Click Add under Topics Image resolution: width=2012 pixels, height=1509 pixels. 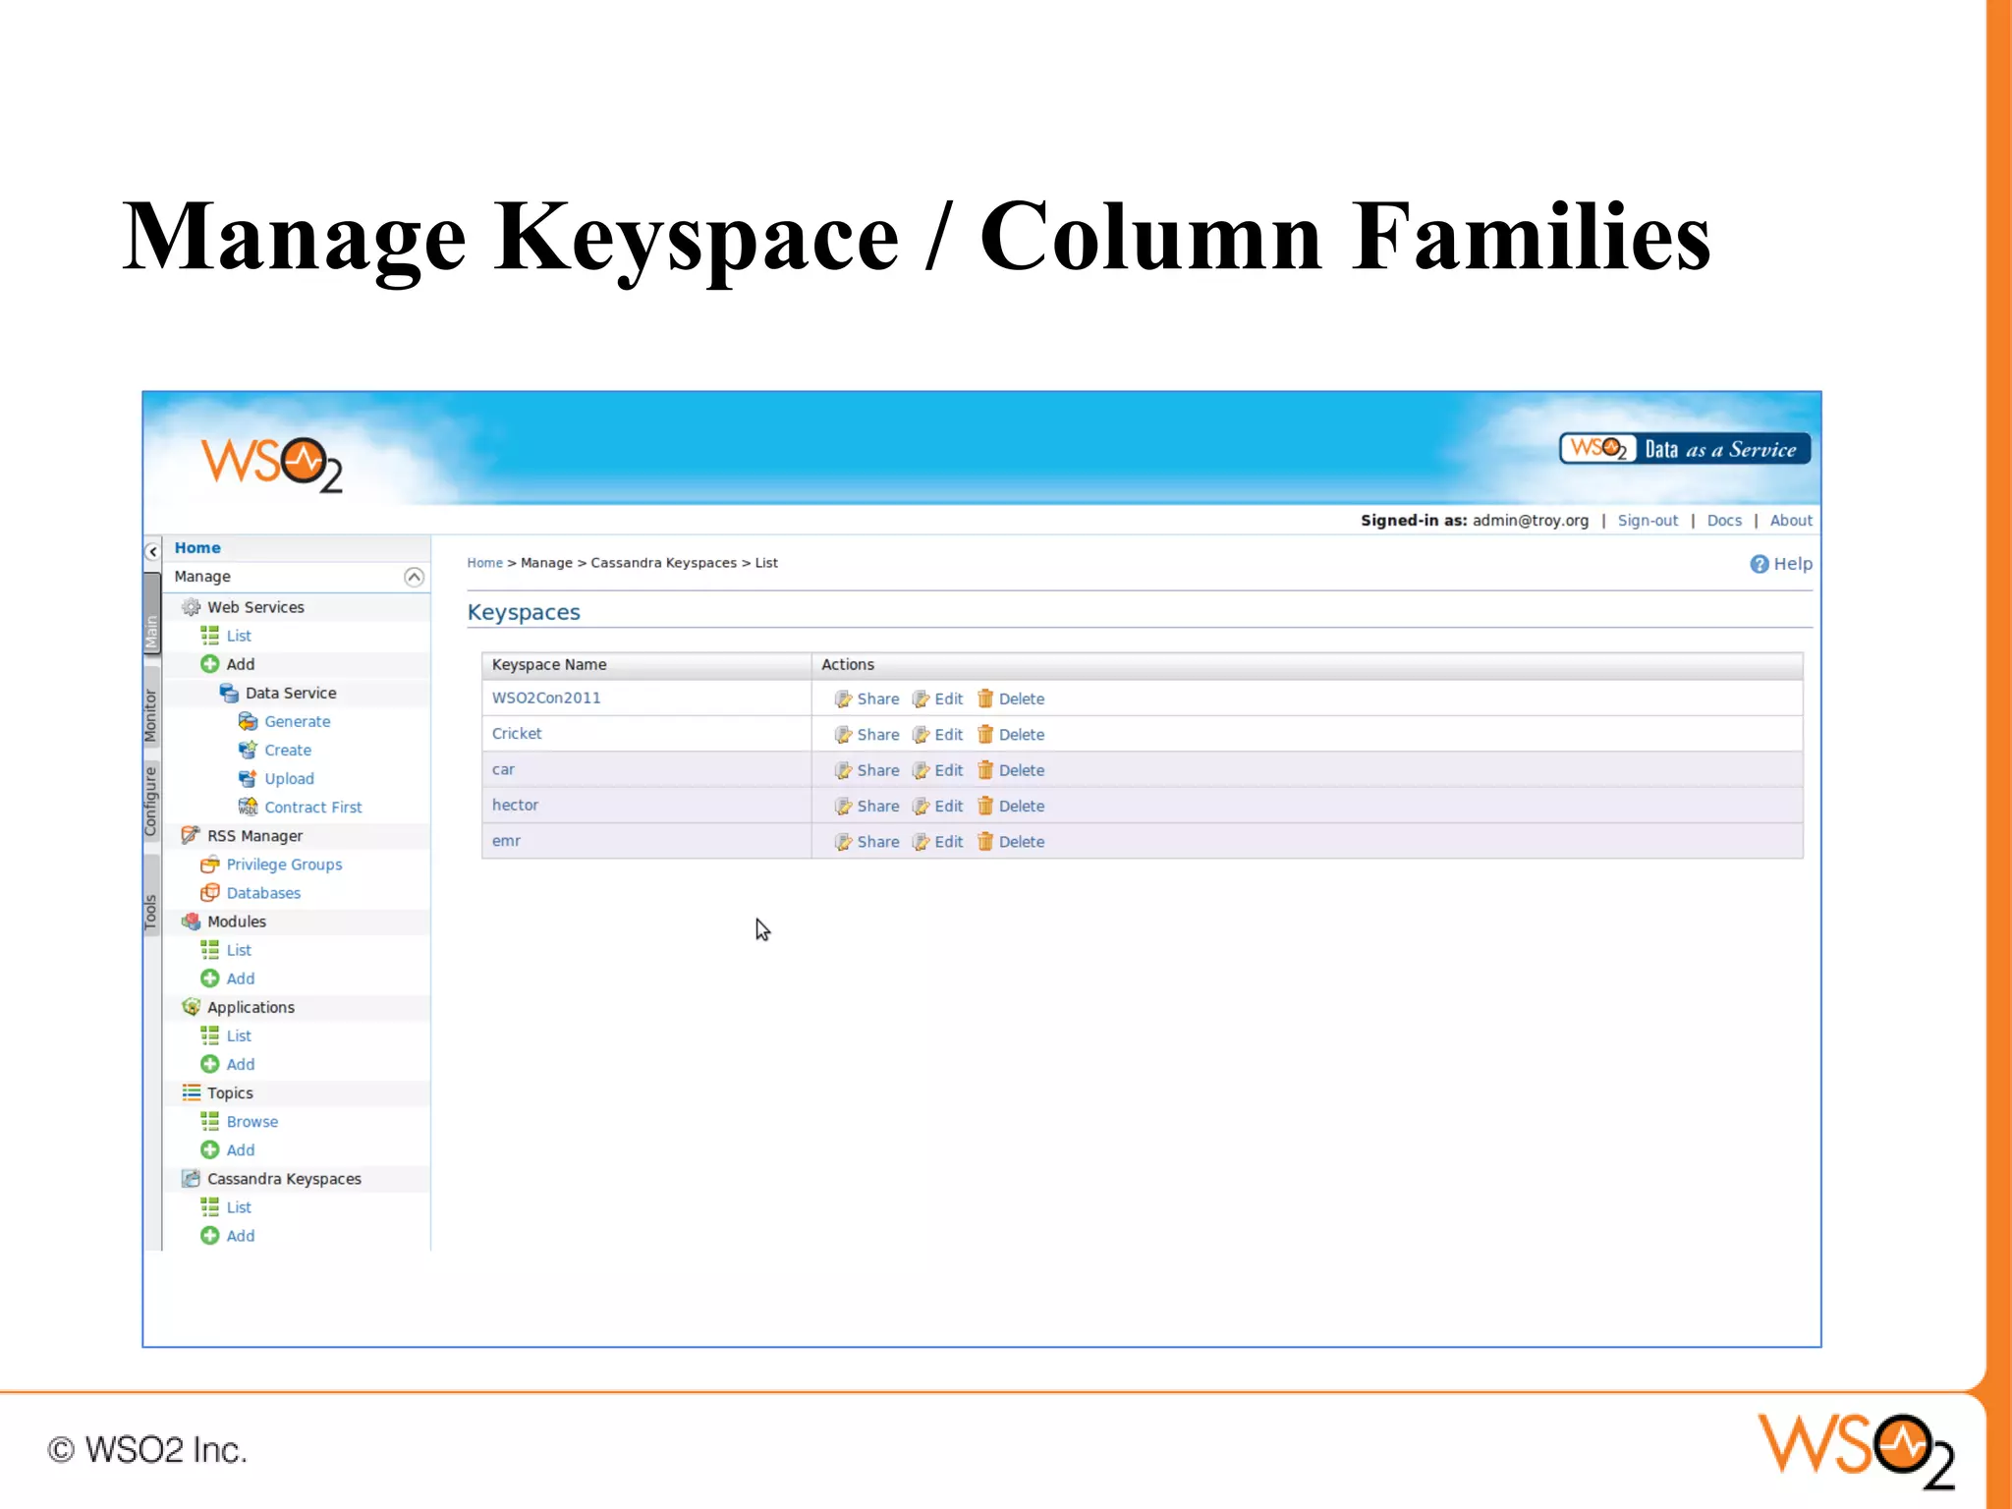[241, 1149]
